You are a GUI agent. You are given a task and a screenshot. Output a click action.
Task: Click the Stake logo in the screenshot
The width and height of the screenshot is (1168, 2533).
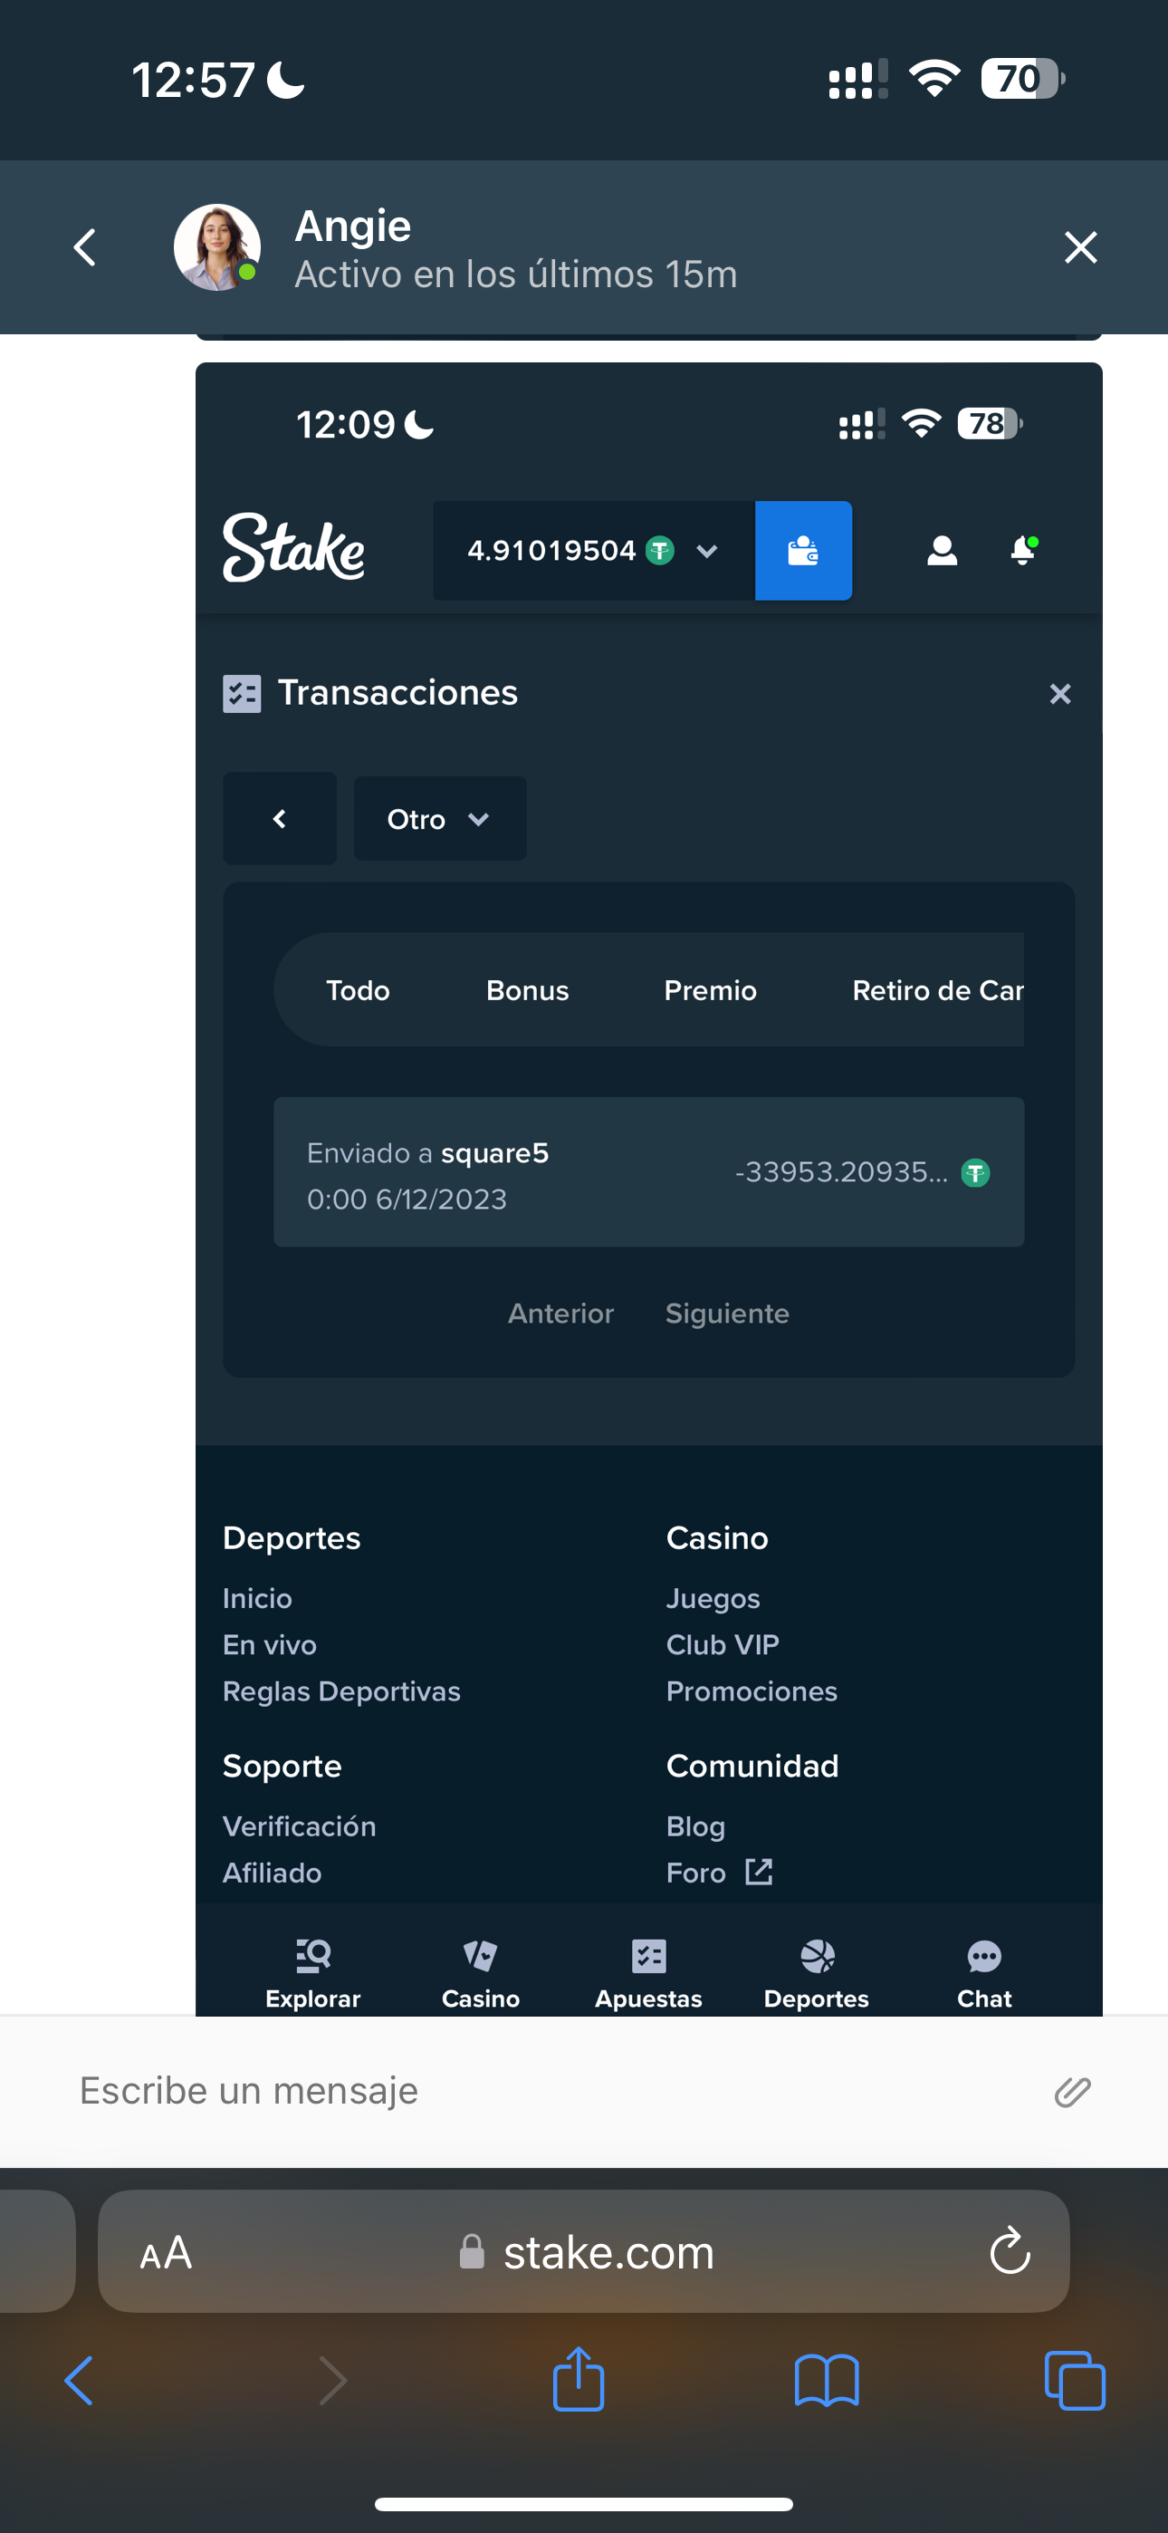294,548
